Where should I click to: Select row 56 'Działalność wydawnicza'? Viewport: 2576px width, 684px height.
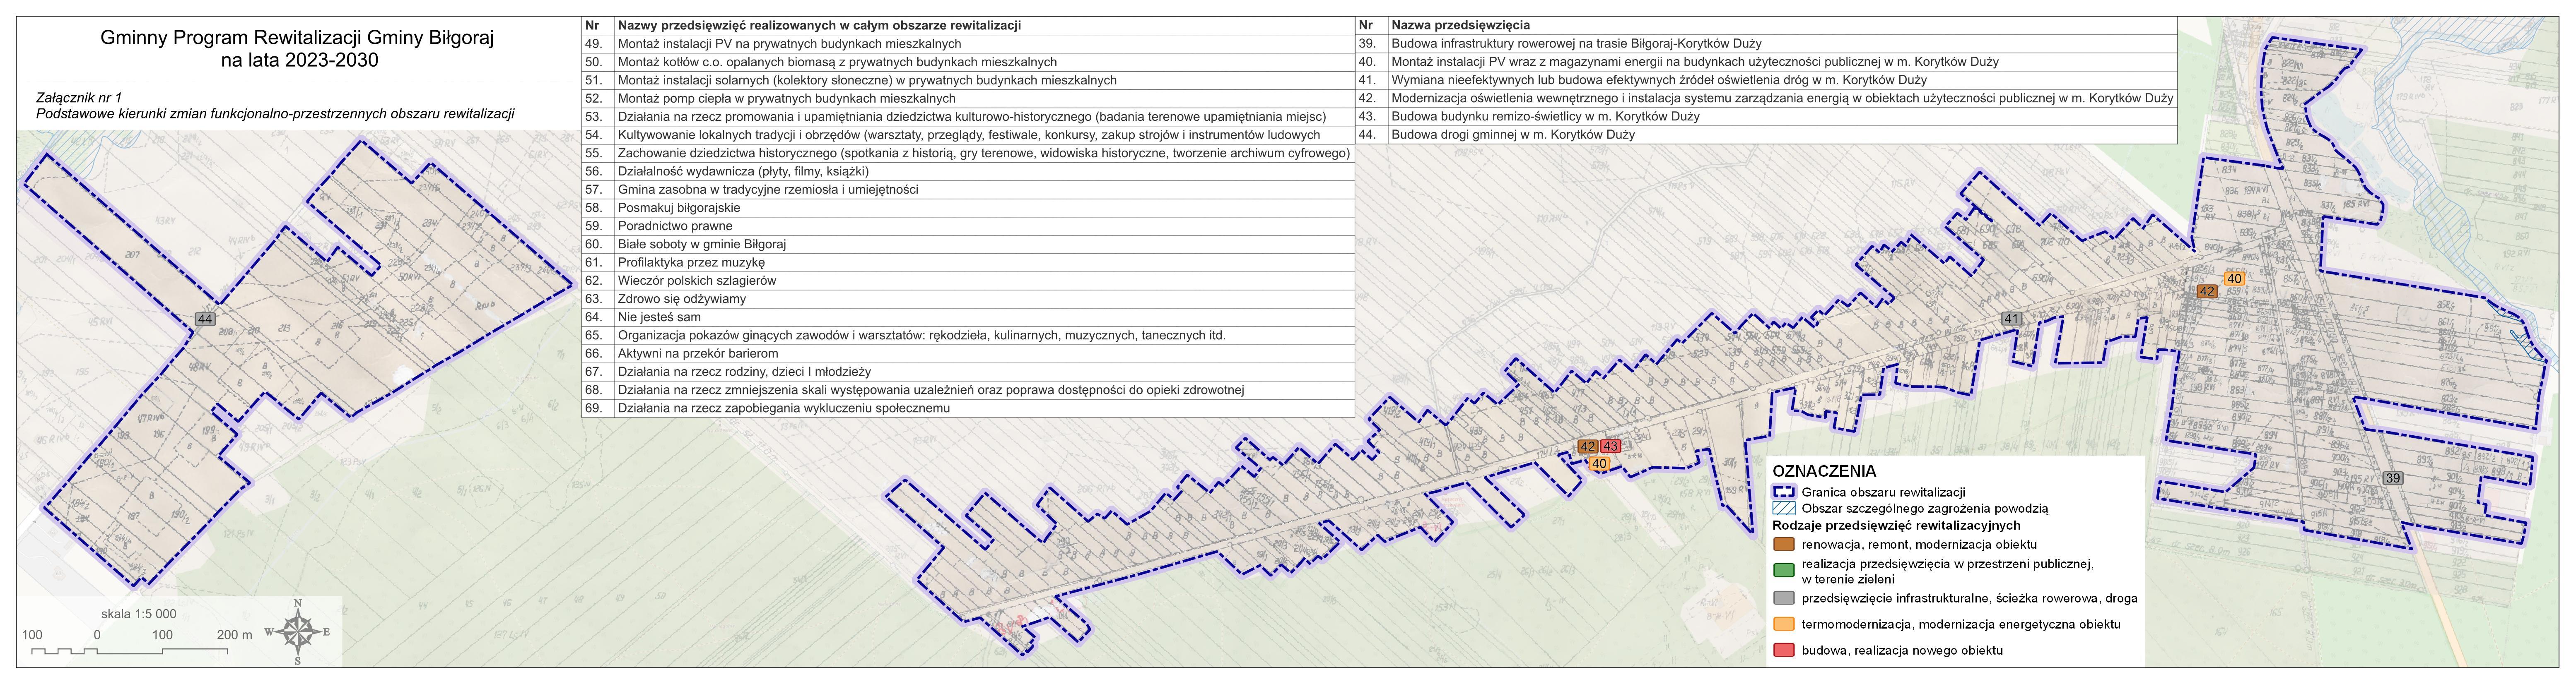968,172
